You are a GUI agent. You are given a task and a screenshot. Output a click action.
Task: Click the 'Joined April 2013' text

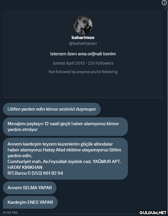pyautogui.click(x=68, y=63)
